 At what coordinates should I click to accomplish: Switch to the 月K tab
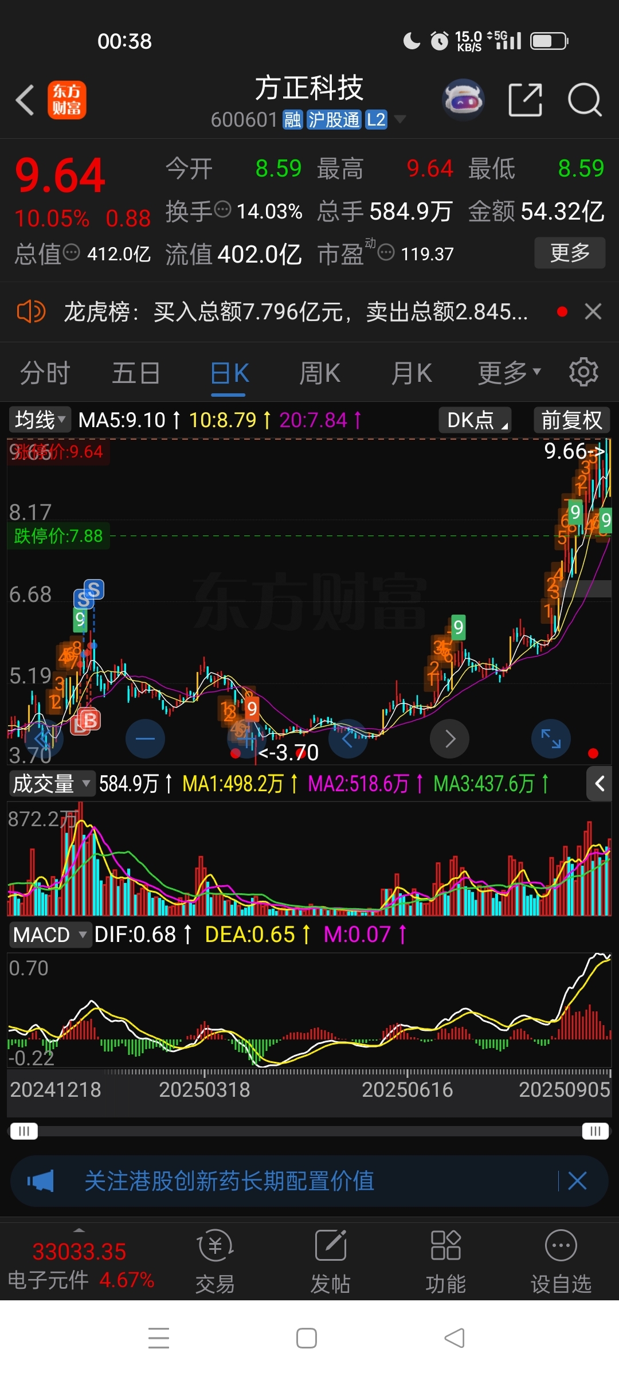click(412, 373)
